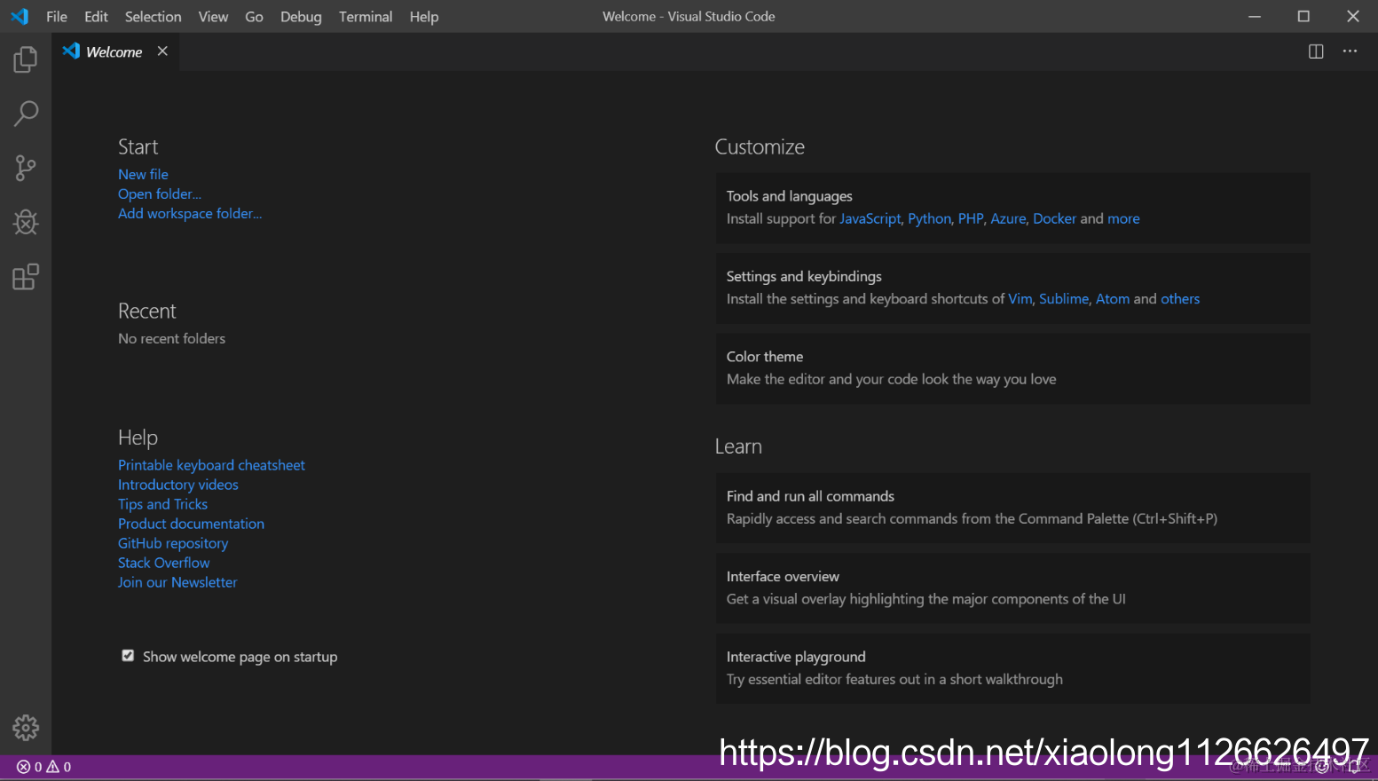Install PHP support link

coord(971,218)
